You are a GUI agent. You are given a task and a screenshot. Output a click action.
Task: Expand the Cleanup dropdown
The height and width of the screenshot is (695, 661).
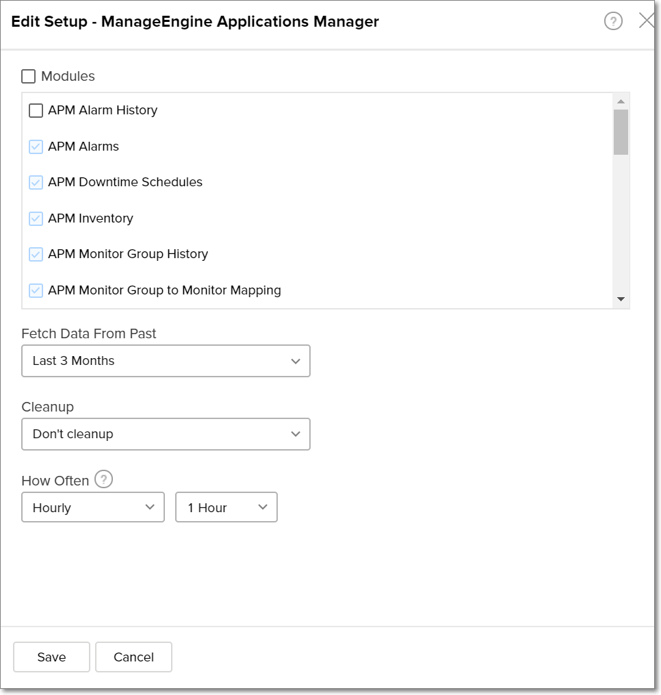pyautogui.click(x=166, y=434)
